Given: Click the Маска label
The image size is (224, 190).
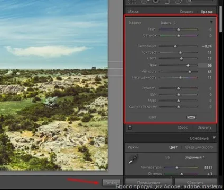Looking at the screenshot, I should pyautogui.click(x=134, y=12).
